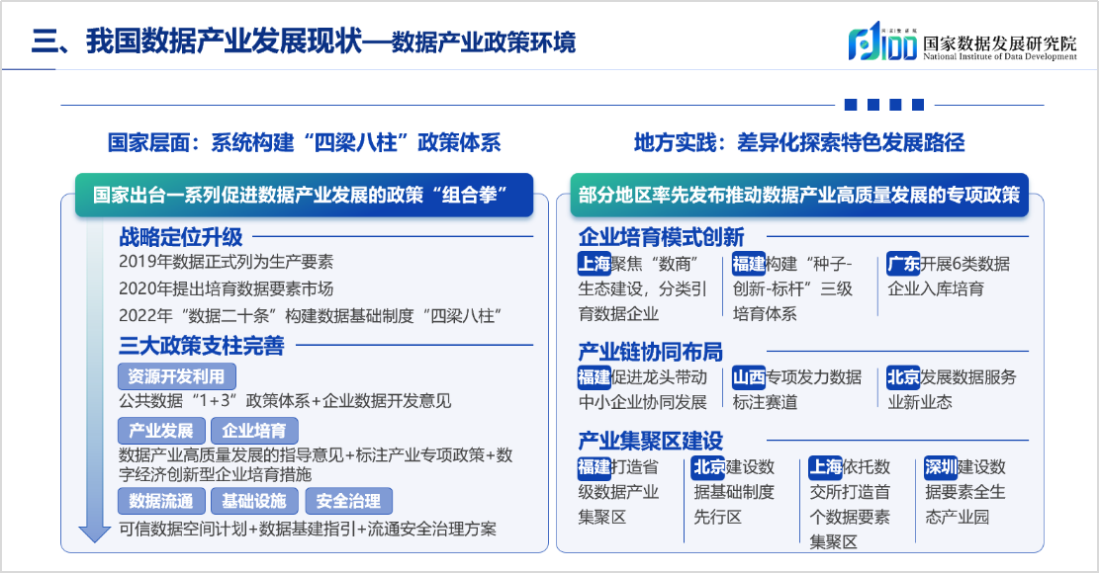This screenshot has width=1100, height=573.
Task: Choose the 数据流通 tag
Action: (161, 500)
